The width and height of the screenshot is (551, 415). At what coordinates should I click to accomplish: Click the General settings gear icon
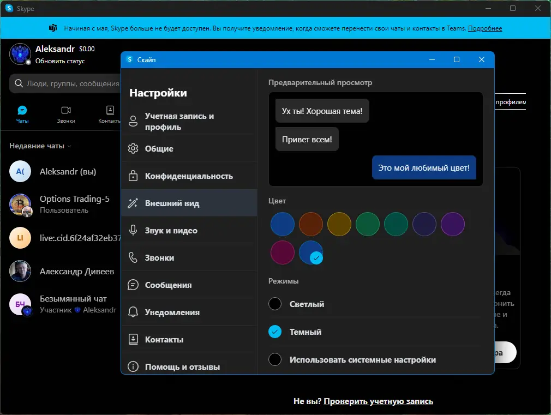pyautogui.click(x=133, y=149)
